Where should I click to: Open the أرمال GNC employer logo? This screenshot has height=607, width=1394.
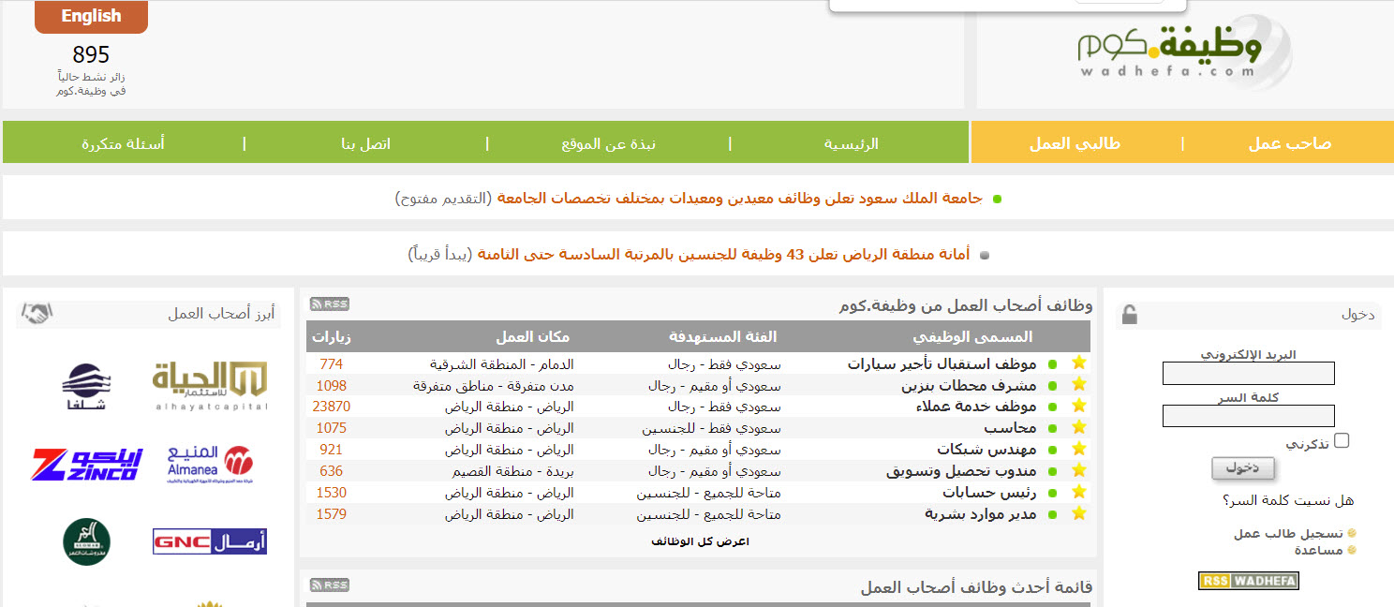210,540
